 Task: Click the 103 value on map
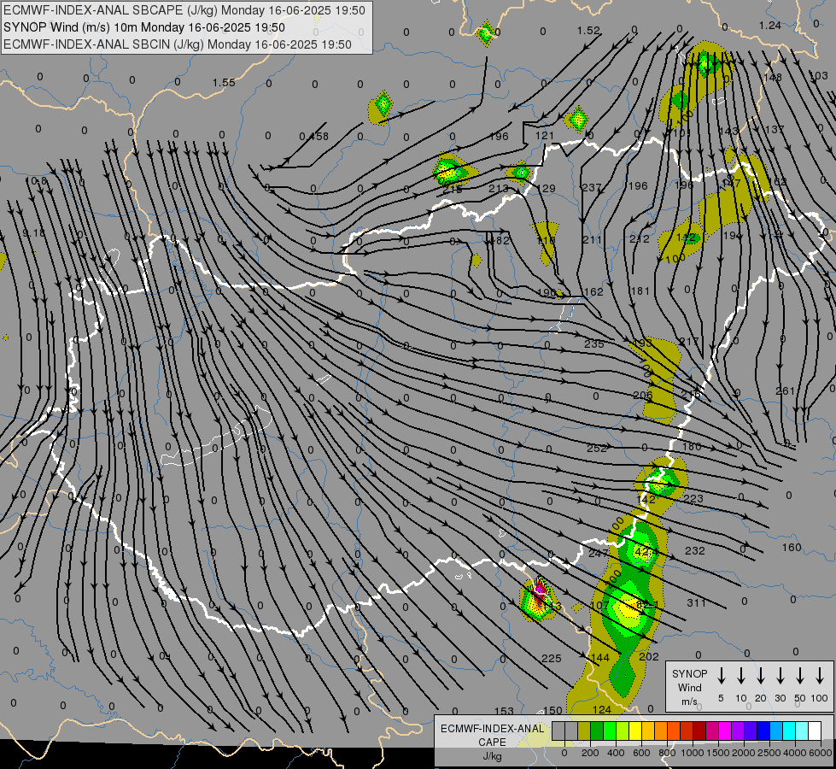point(818,76)
